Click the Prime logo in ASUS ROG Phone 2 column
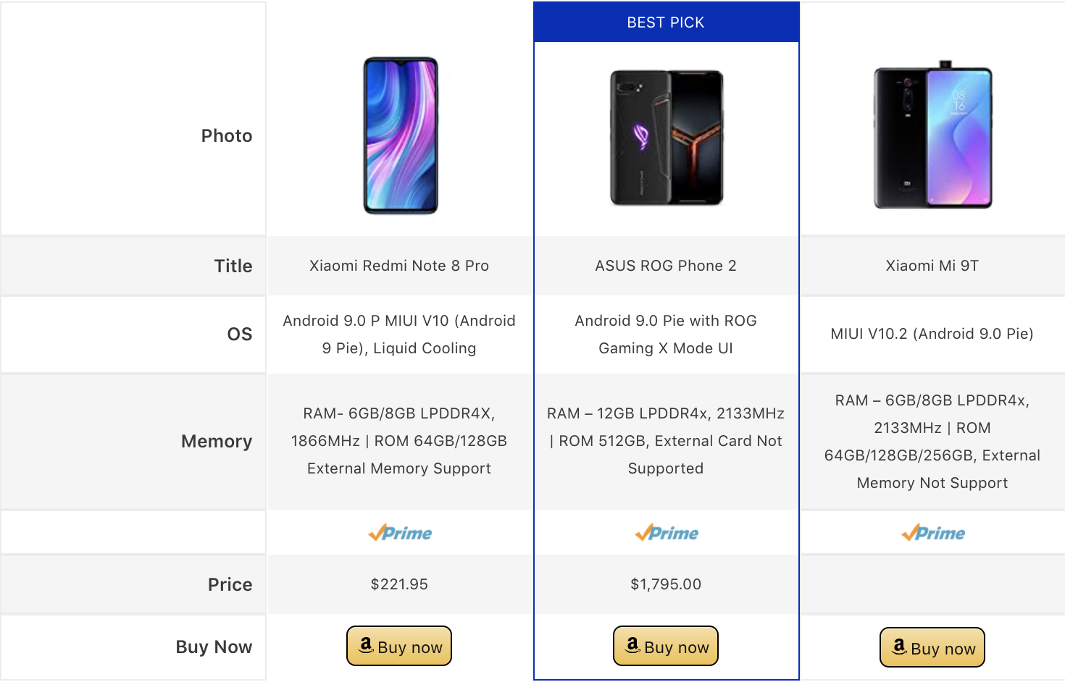The image size is (1065, 682). tap(667, 534)
